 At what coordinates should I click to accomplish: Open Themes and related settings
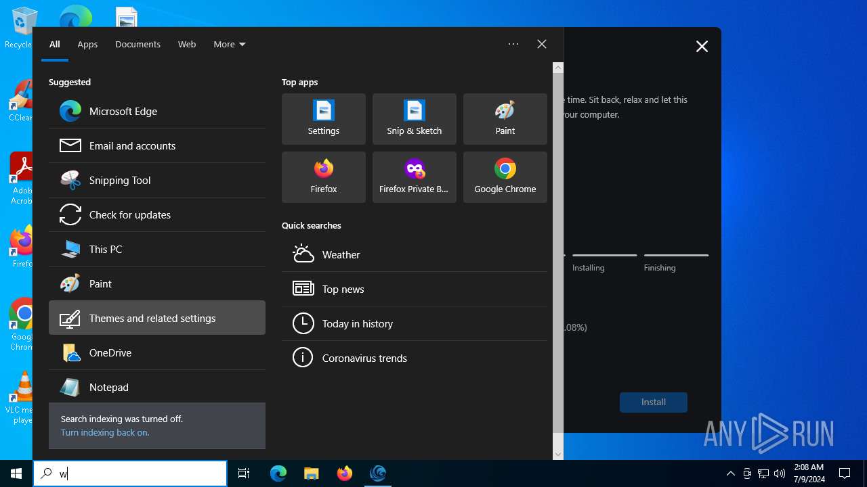coord(157,318)
